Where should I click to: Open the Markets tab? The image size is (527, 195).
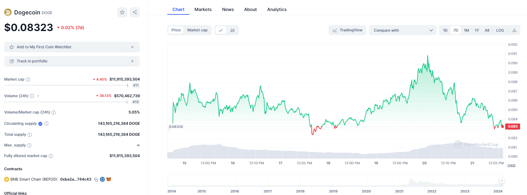point(203,9)
